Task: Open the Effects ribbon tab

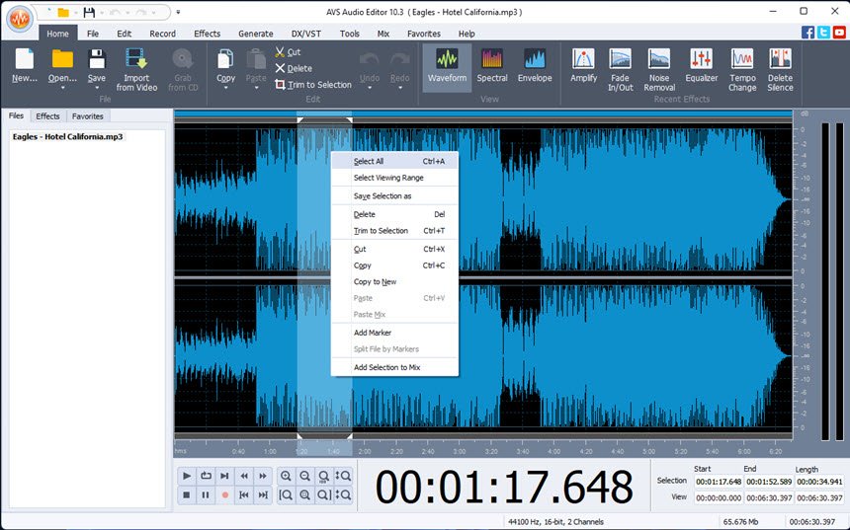Action: [208, 34]
